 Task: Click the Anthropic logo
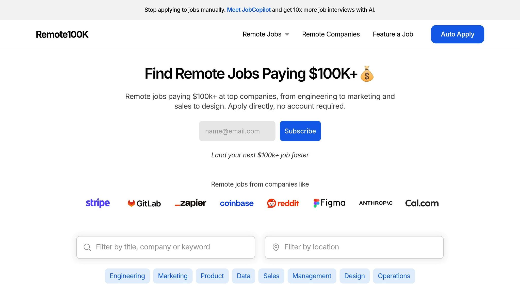pos(376,203)
